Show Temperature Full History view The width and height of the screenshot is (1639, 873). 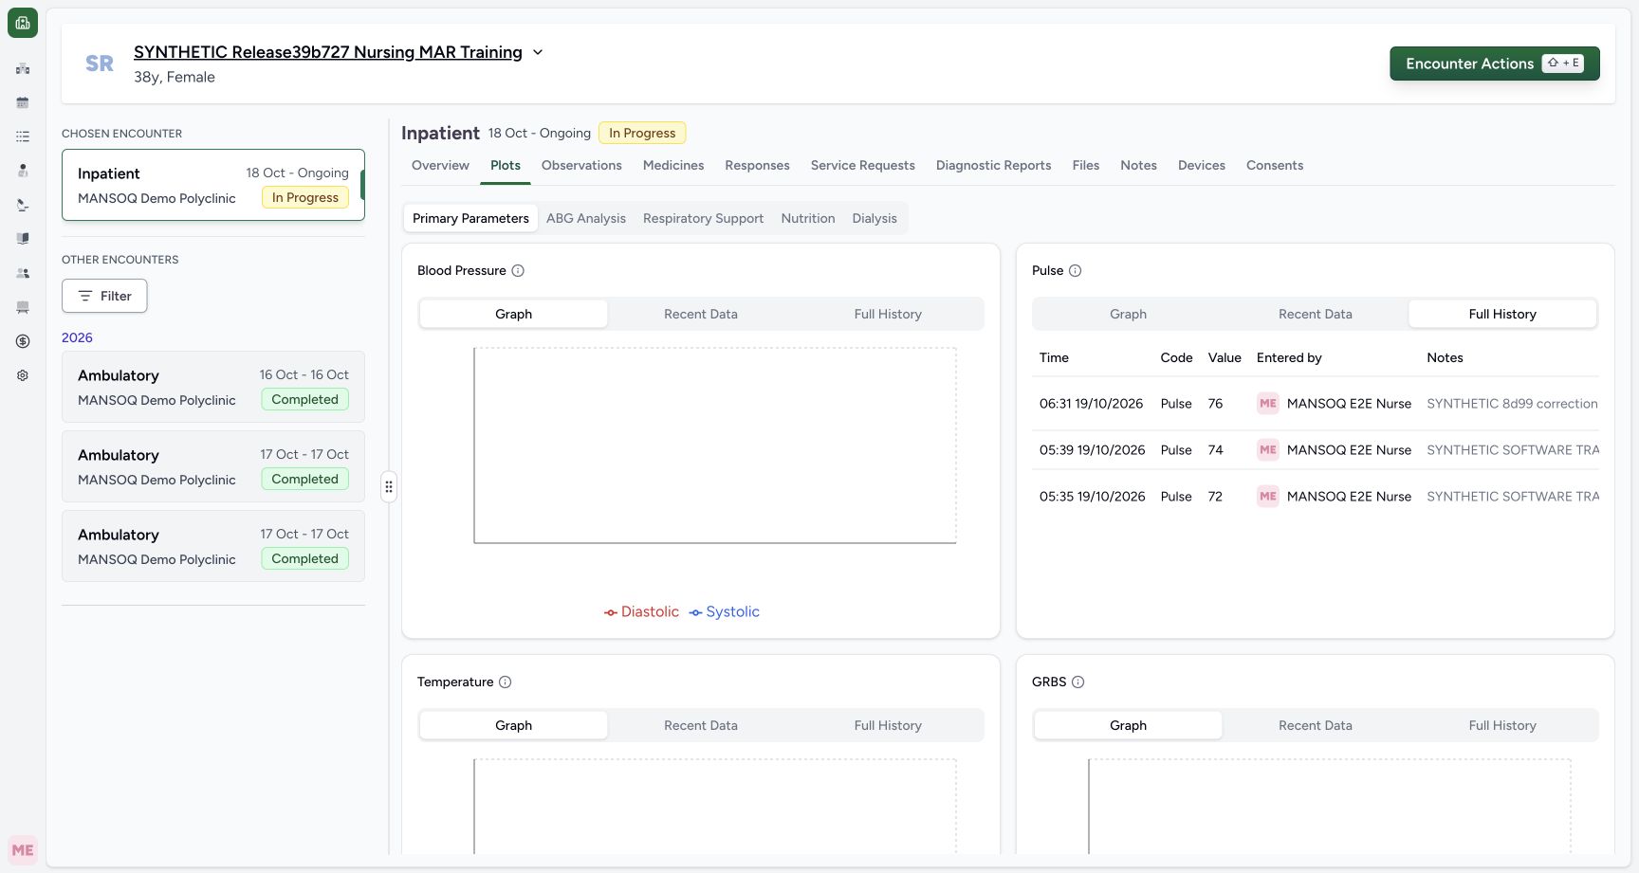tap(888, 725)
